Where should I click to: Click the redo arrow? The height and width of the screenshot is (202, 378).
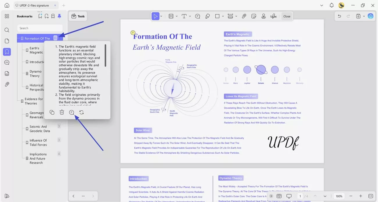click(x=348, y=16)
